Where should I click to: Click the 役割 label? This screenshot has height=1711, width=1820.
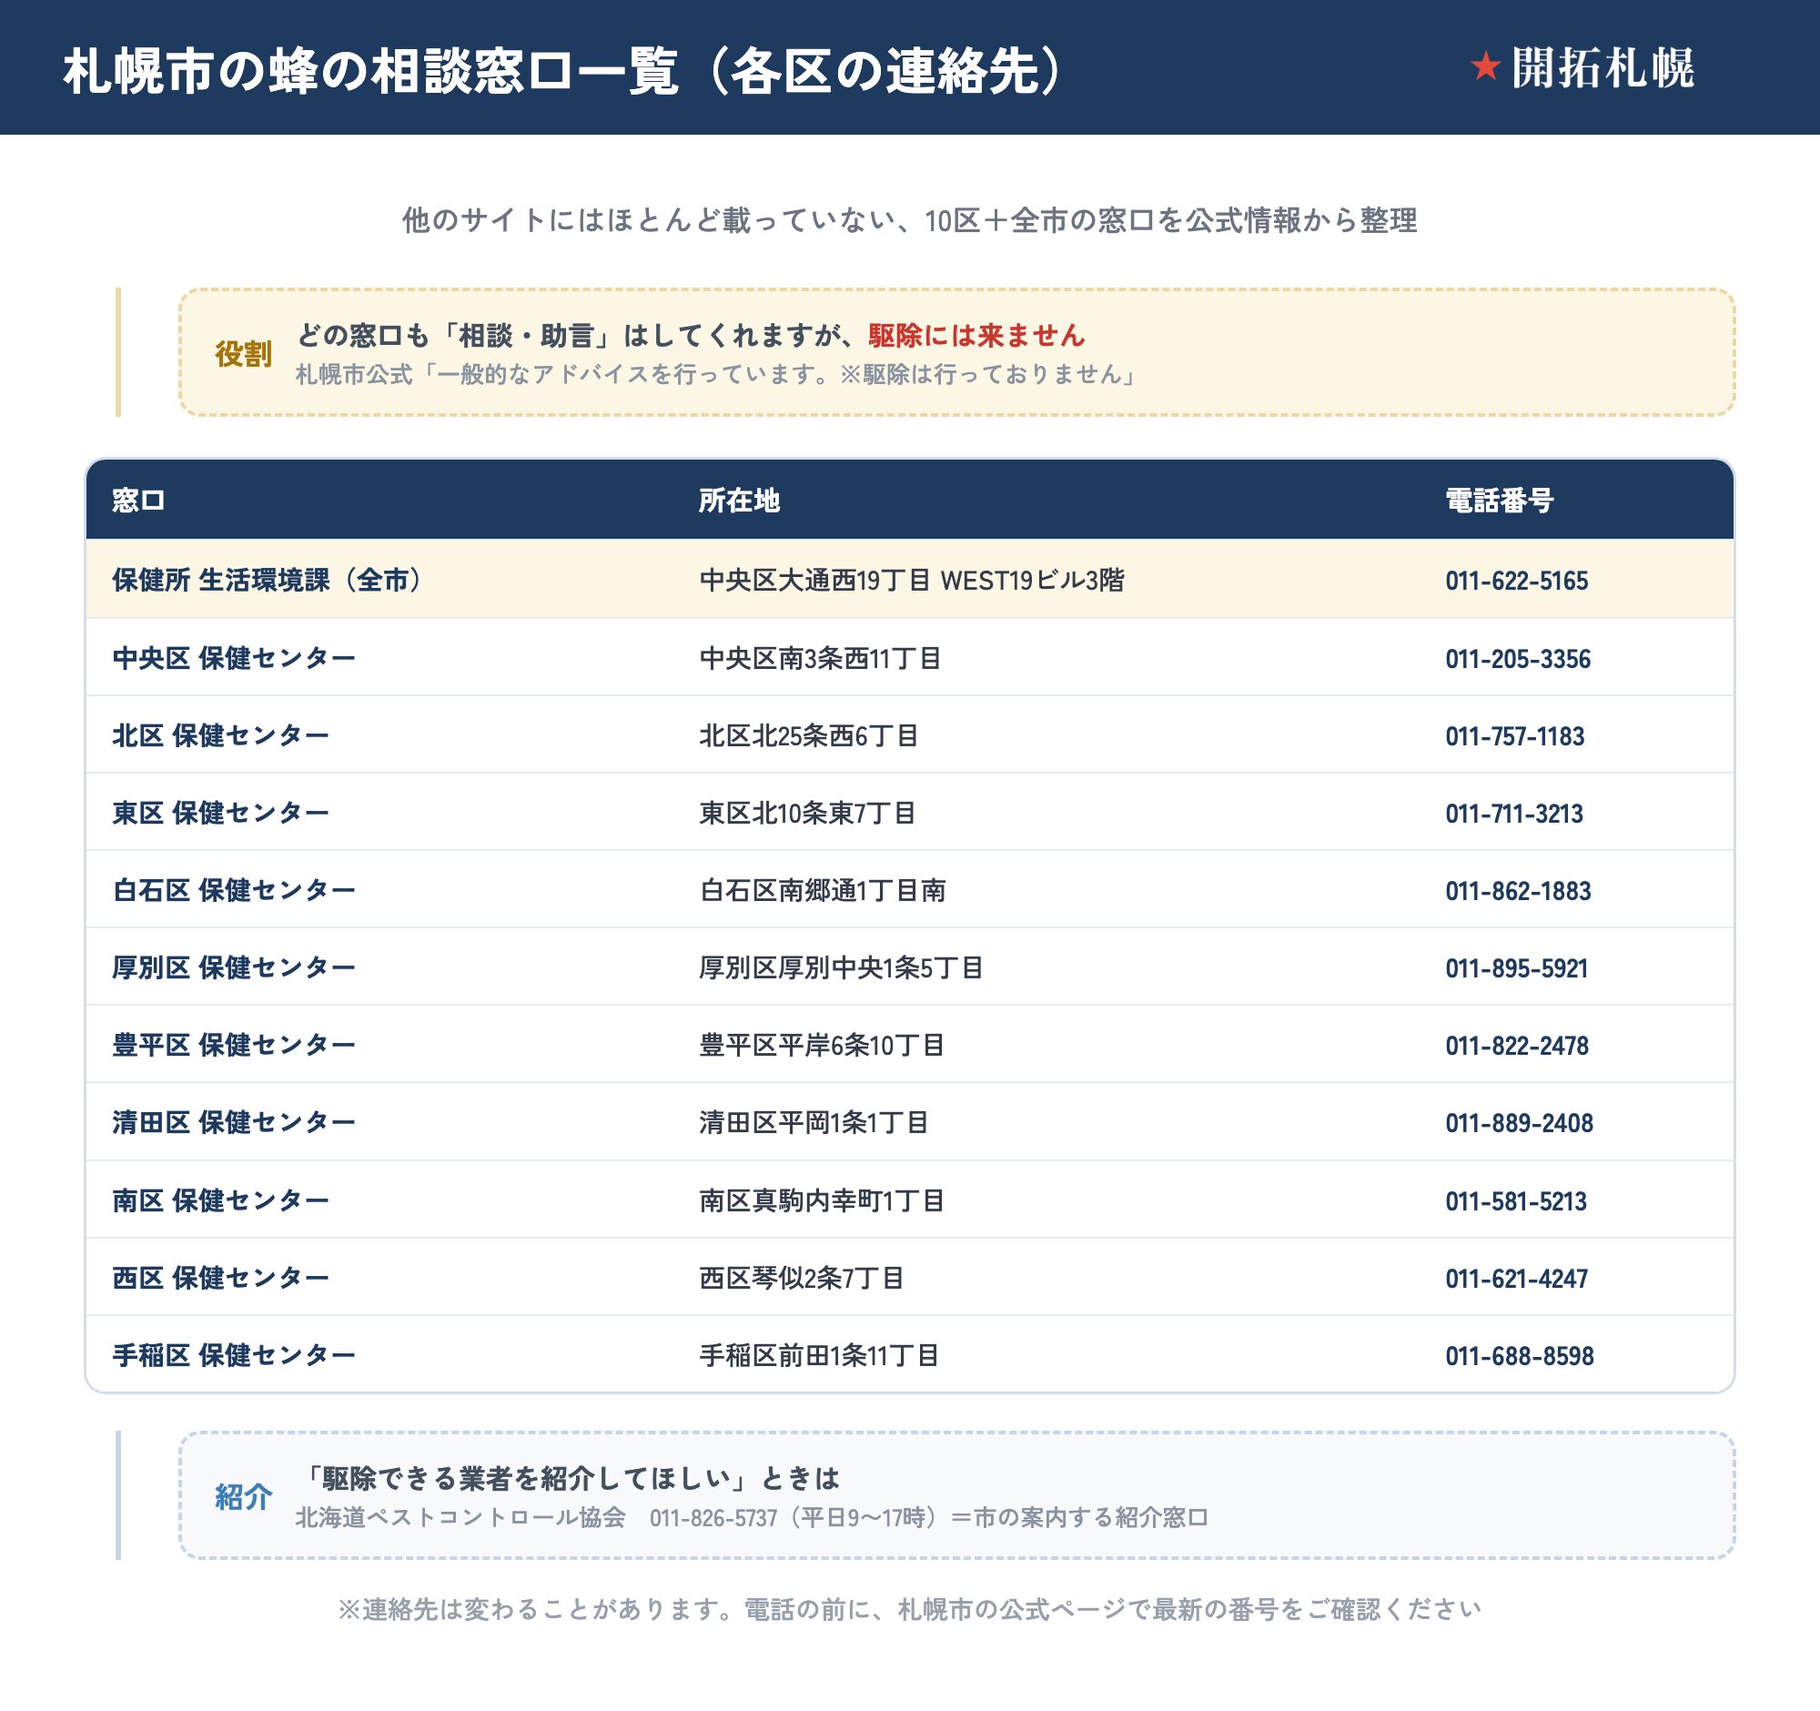(x=243, y=353)
